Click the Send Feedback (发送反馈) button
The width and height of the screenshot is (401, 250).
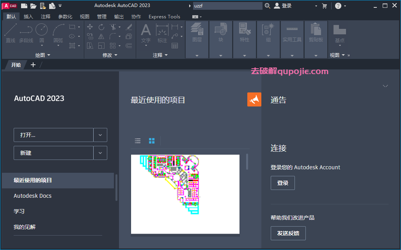pyautogui.click(x=288, y=233)
